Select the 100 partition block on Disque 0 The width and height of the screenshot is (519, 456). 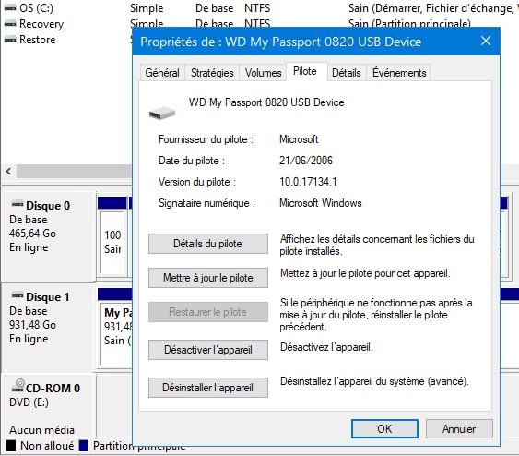coord(112,242)
